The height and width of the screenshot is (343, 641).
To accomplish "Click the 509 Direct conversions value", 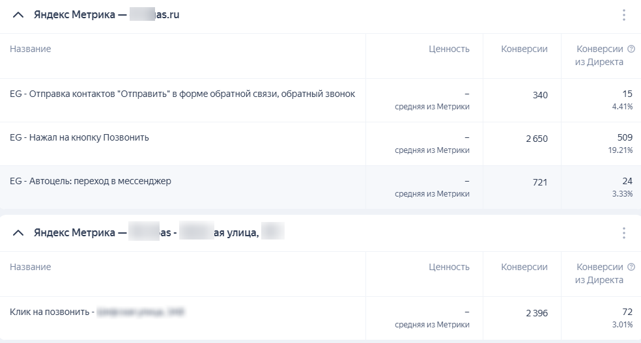I will tap(624, 137).
